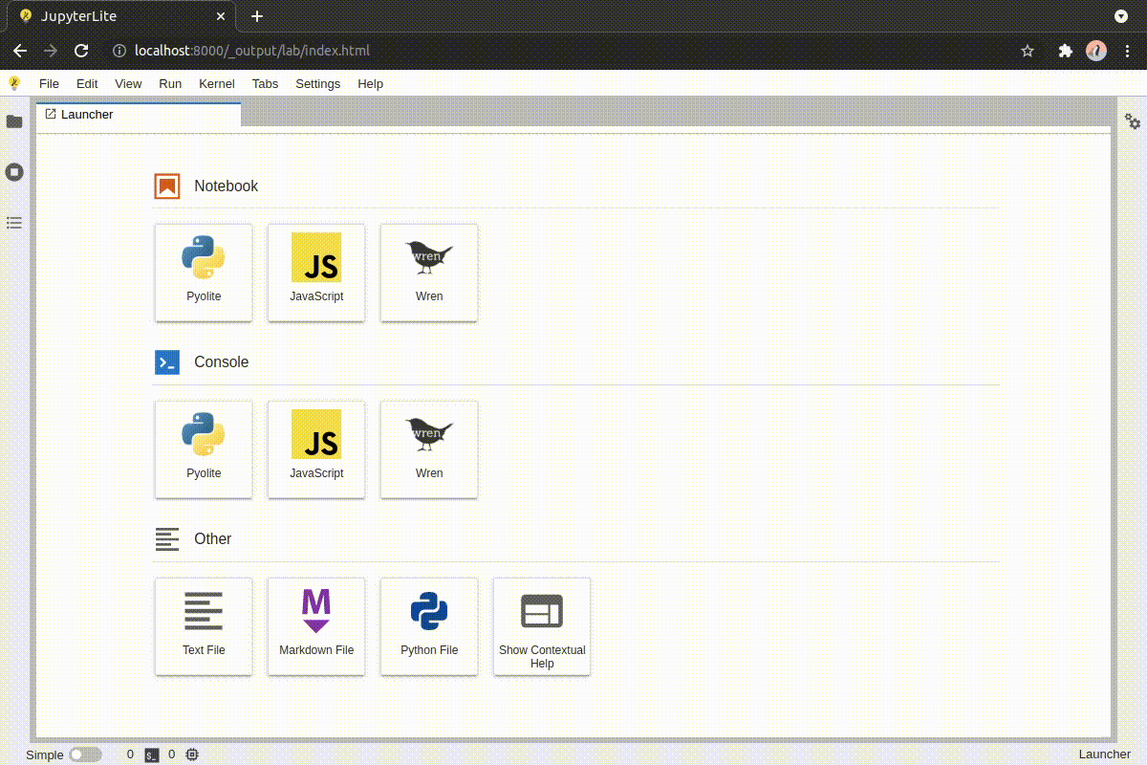View site information icon in address bar
Image resolution: width=1147 pixels, height=765 pixels.
point(119,51)
